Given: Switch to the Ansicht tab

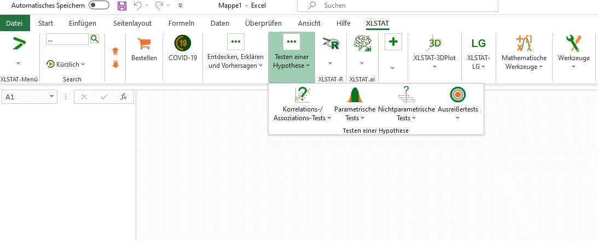Looking at the screenshot, I should coord(309,23).
